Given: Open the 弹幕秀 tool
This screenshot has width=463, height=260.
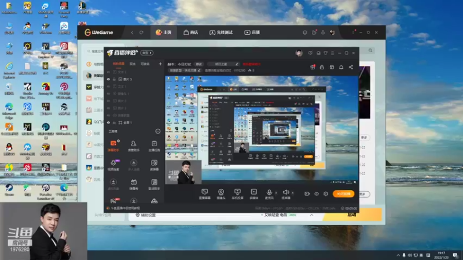Looking at the screenshot, I should tap(134, 184).
